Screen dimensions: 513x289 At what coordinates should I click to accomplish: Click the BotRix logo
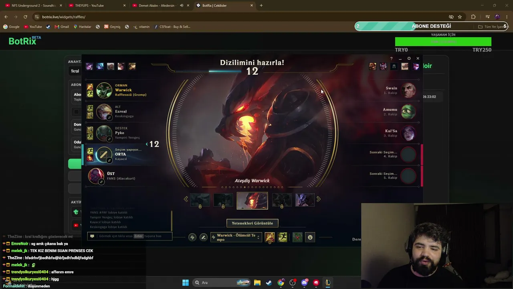click(x=24, y=41)
